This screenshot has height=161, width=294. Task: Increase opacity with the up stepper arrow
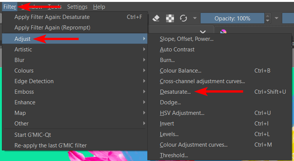268,16
